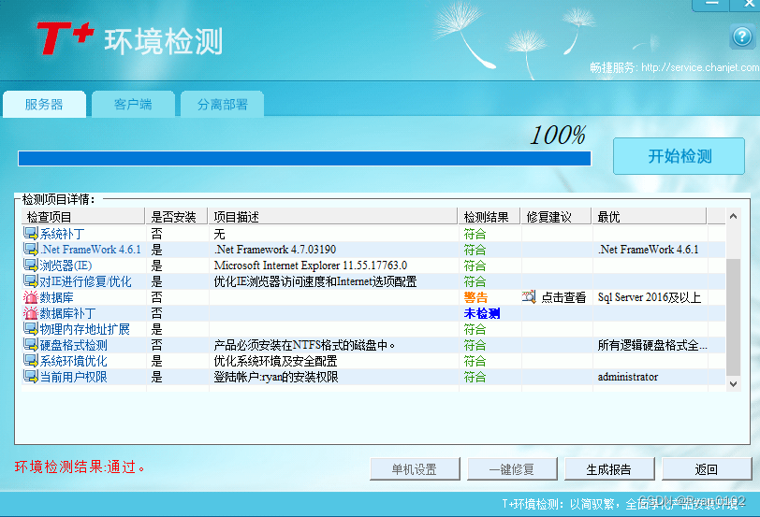This screenshot has height=517, width=760.
Task: Click the 100% progress percentage
Action: [558, 135]
